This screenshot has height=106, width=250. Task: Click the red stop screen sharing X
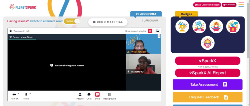click(150, 31)
